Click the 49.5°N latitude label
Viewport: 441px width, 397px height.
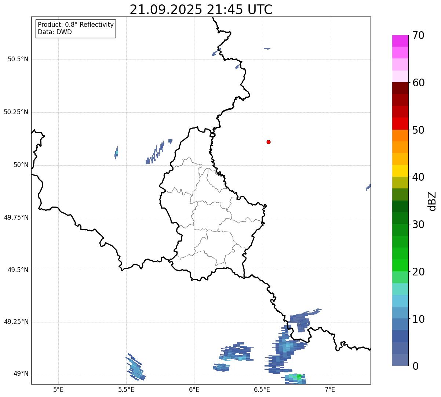[x=18, y=270]
